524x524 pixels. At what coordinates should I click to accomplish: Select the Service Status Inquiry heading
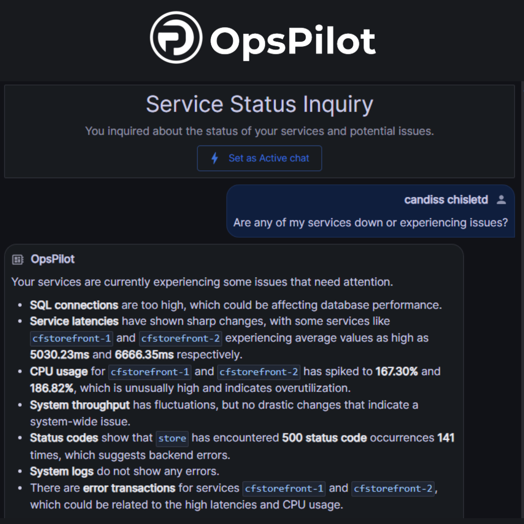[x=259, y=104]
